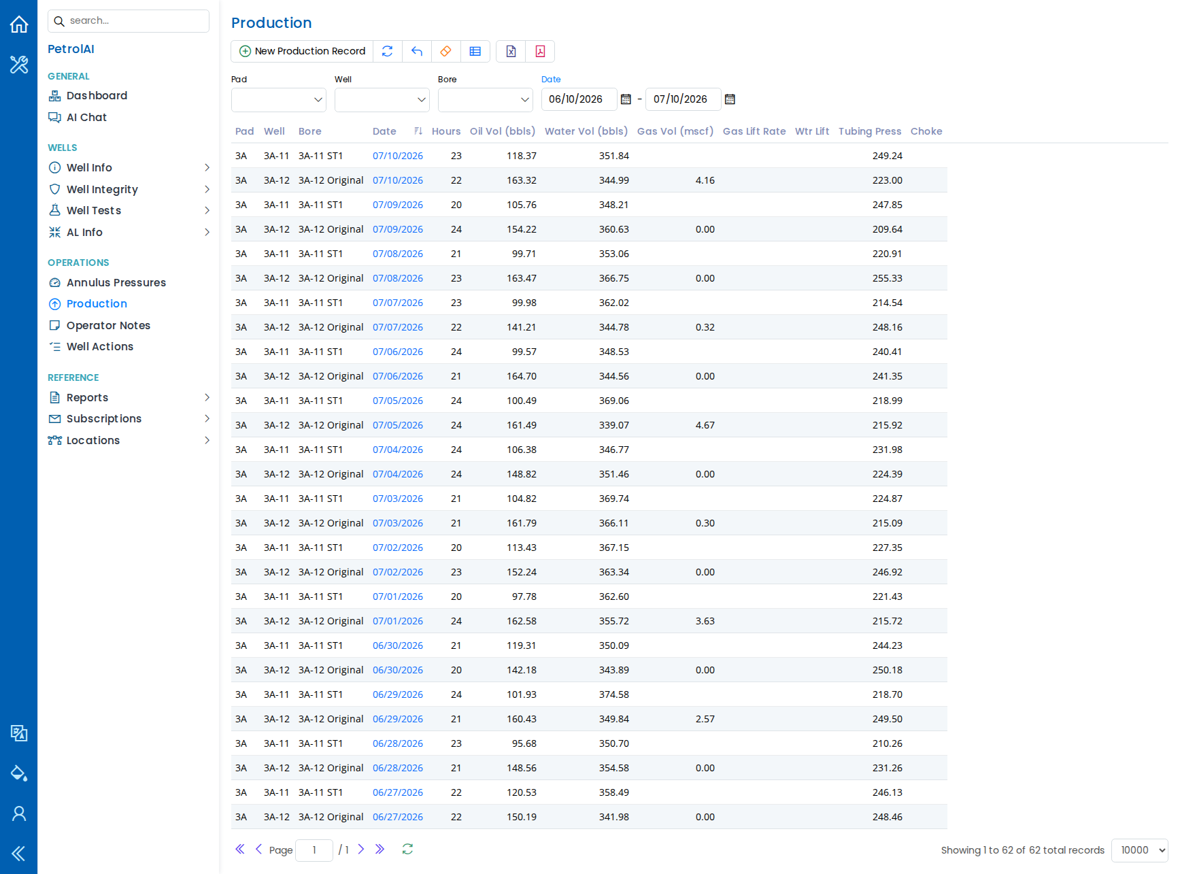
Task: Click the undo arrow icon in the toolbar
Action: click(x=417, y=51)
